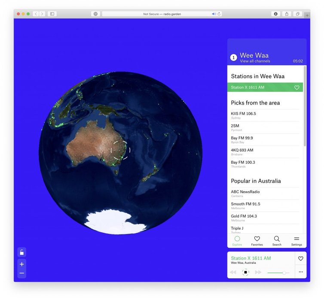This screenshot has width=324, height=300.
Task: Switch to the Favorites tab
Action: coord(257,241)
